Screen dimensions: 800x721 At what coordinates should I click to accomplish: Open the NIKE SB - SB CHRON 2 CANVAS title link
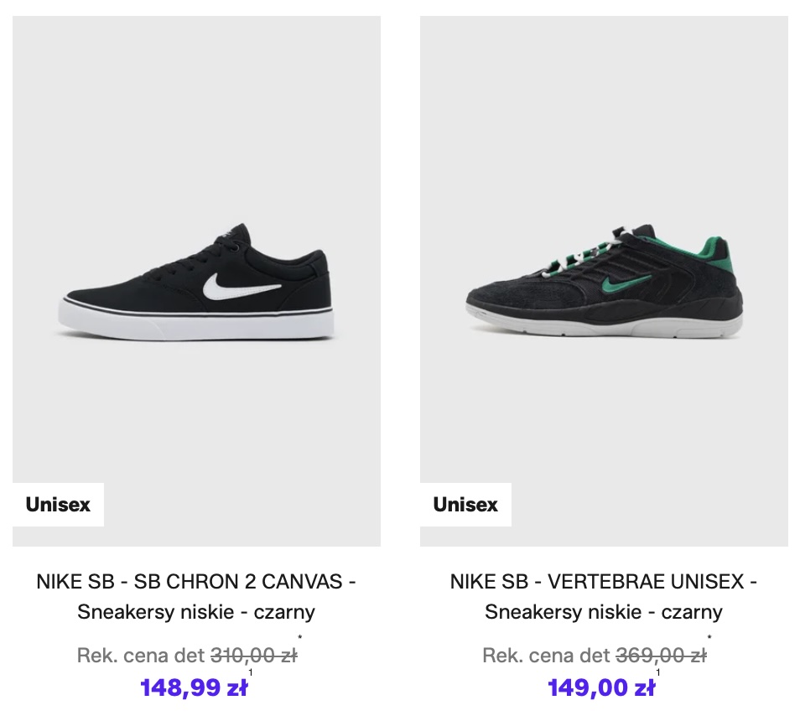(196, 581)
